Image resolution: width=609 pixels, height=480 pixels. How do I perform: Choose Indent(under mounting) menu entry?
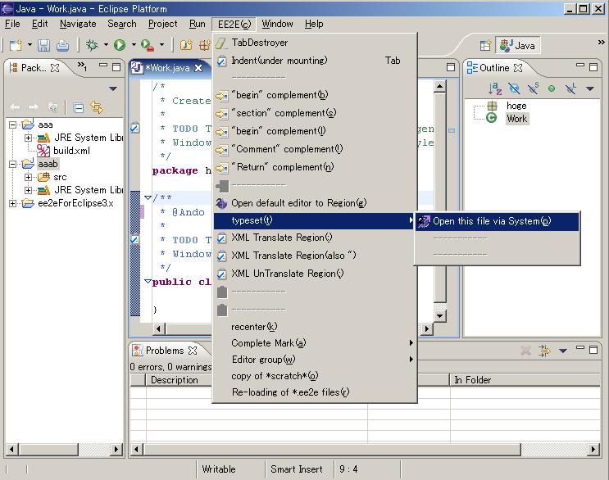tap(315, 61)
